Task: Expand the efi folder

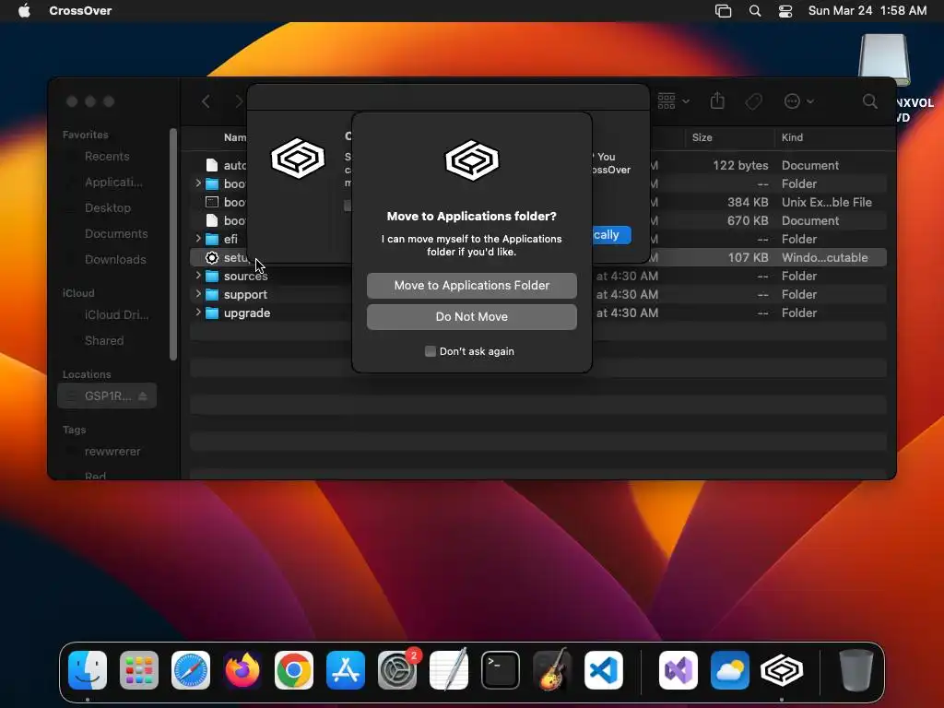Action: (x=198, y=239)
